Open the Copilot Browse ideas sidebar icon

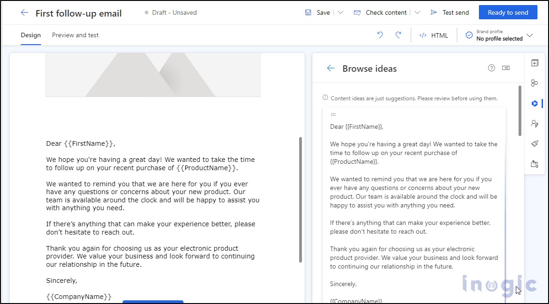coord(534,103)
